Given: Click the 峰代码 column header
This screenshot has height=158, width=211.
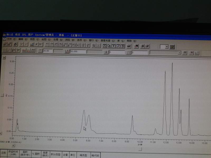Looking at the screenshot, I should click(x=95, y=155).
